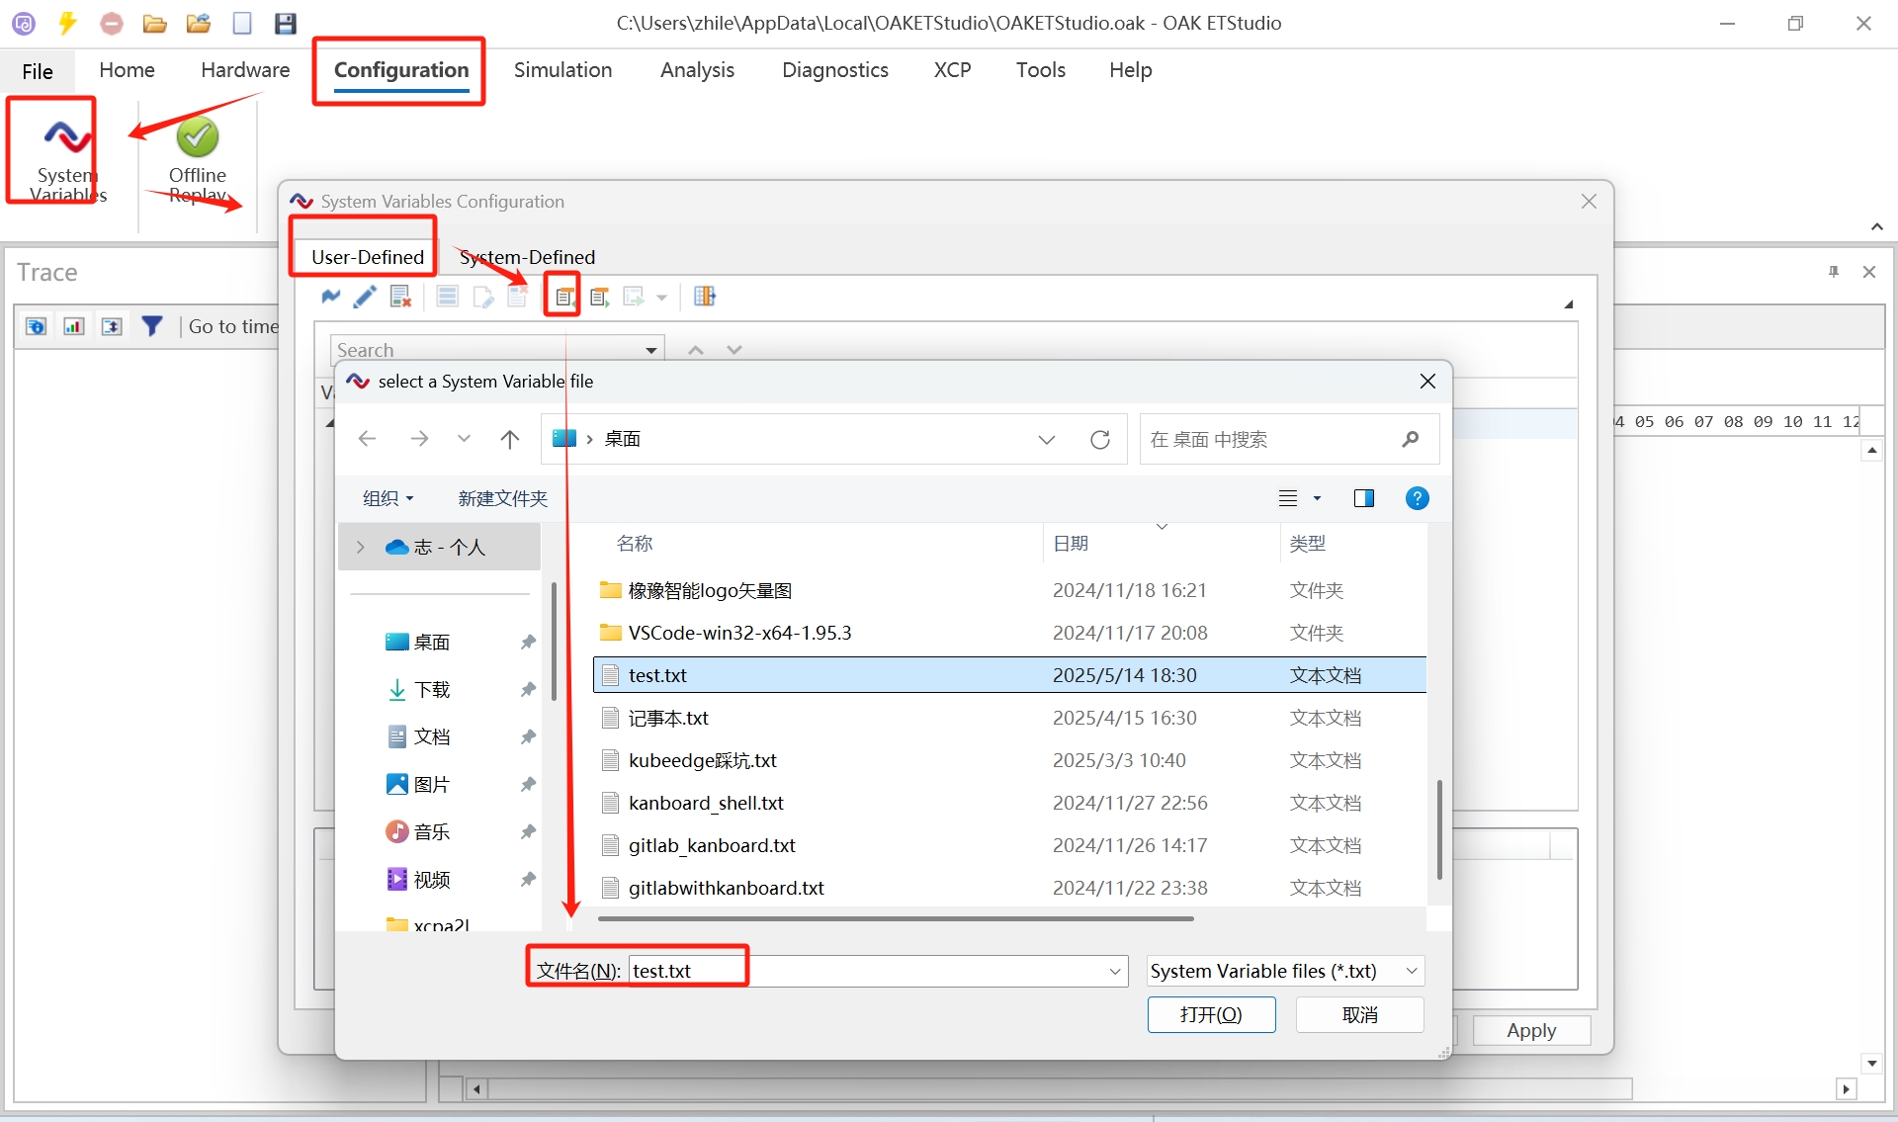Click the 打开(O) open button
The width and height of the screenshot is (1898, 1122).
click(1211, 1014)
